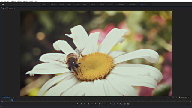
Task: Click the status bar icon at bottom left
Action: click(x=1, y=107)
